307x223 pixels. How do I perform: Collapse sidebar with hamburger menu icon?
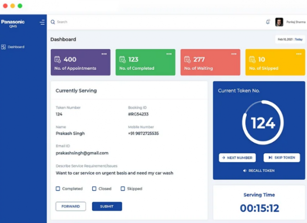tap(42, 22)
